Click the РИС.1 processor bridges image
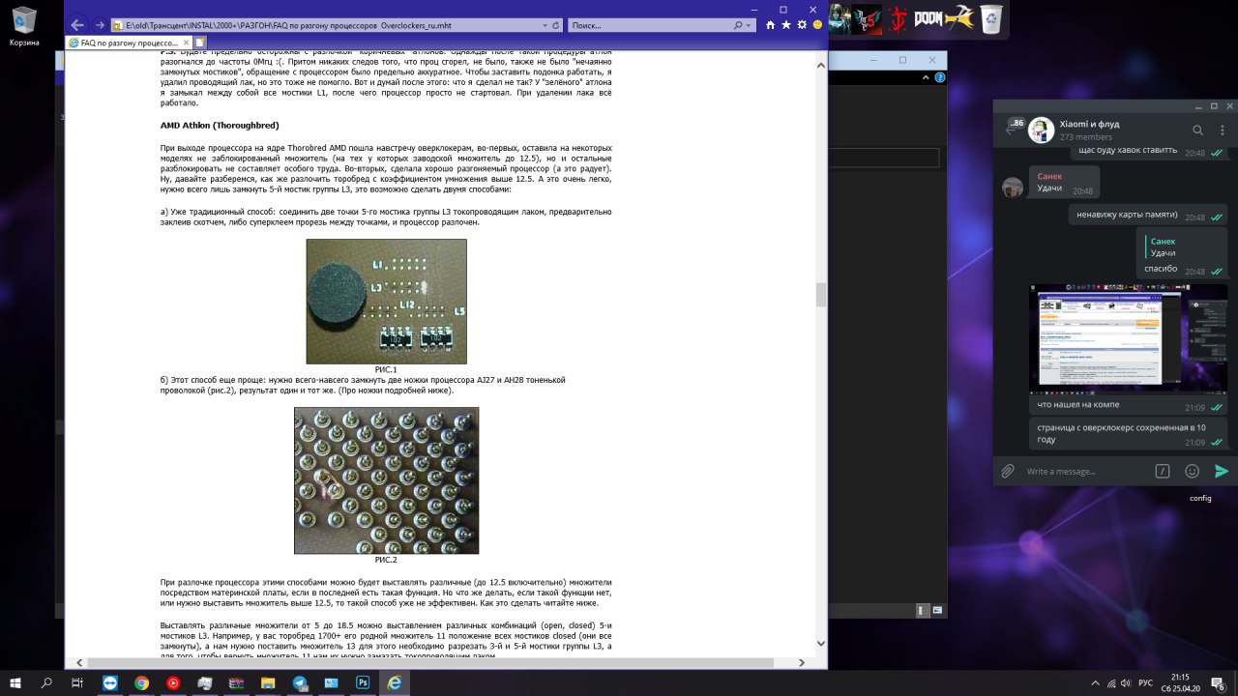Image resolution: width=1238 pixels, height=696 pixels. pos(386,302)
